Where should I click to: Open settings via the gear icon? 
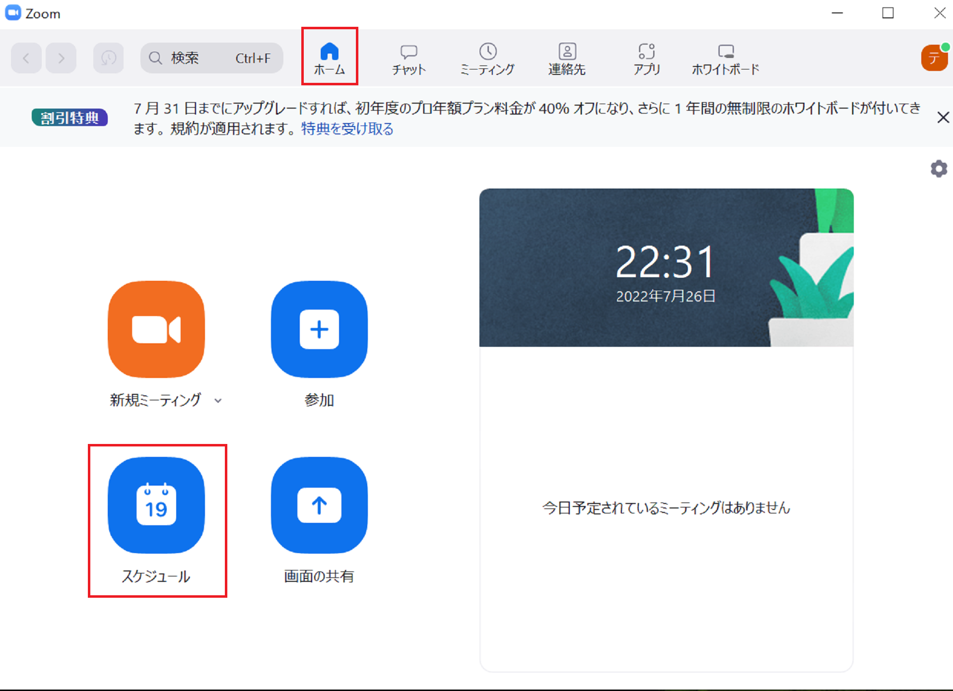click(938, 169)
